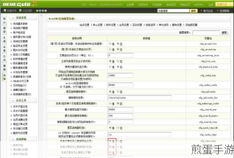Open 点卡产品管理 in sidebar
Screen dimensions: 234x158
pos(20,111)
